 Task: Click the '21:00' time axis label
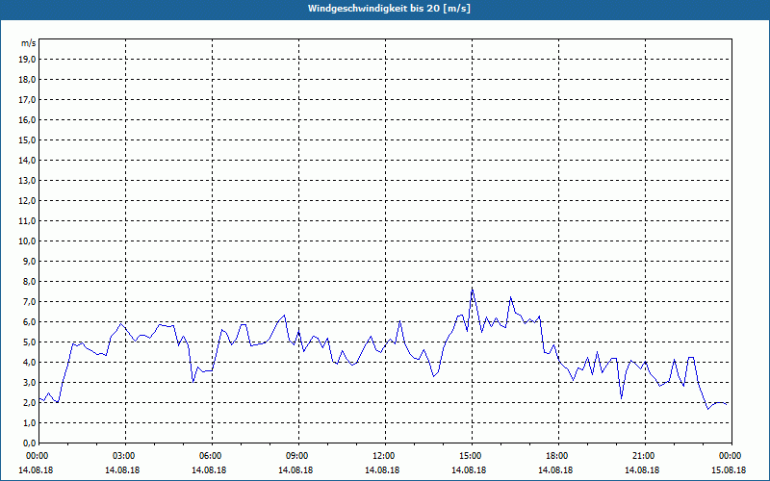(645, 456)
